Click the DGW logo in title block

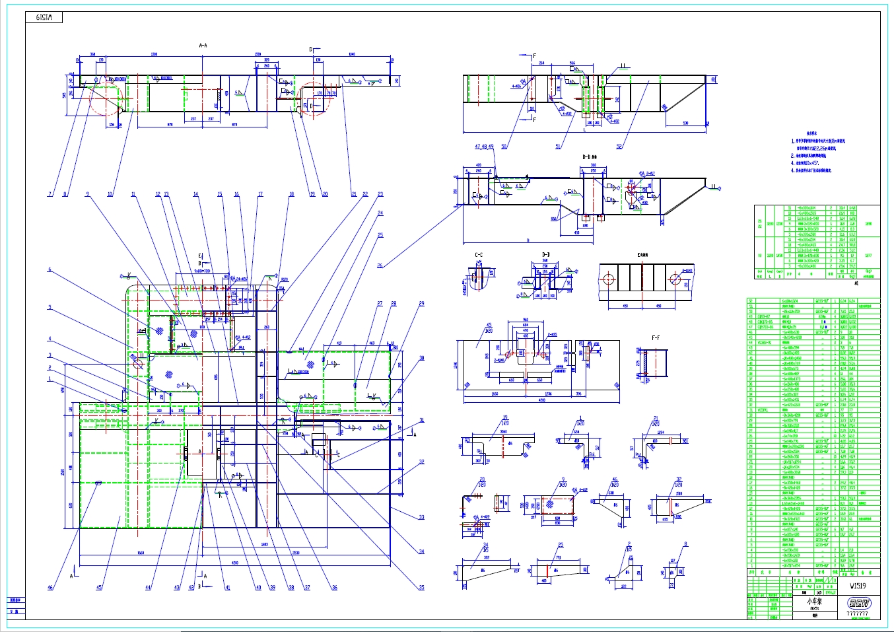pos(859,603)
